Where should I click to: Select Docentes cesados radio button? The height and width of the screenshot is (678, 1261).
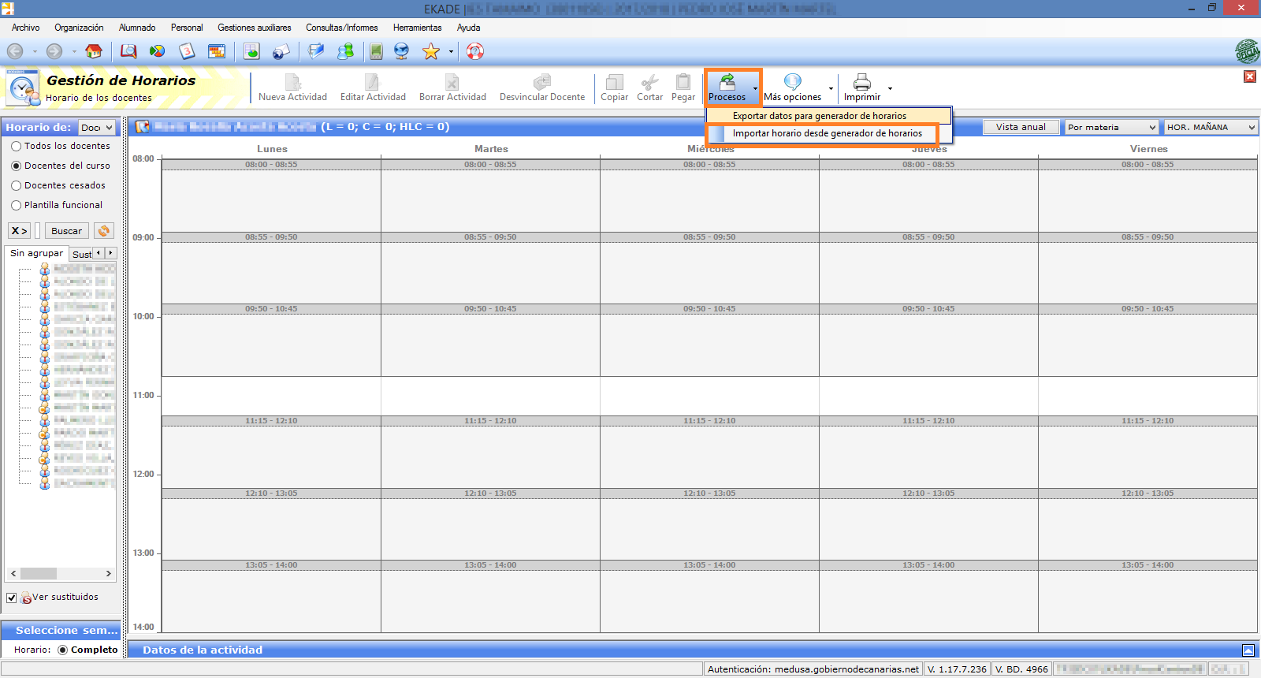(16, 185)
